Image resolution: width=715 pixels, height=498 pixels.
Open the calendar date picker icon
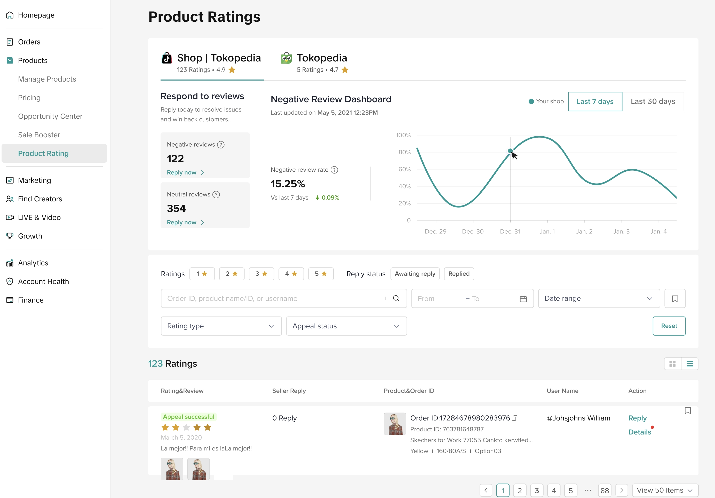tap(523, 299)
